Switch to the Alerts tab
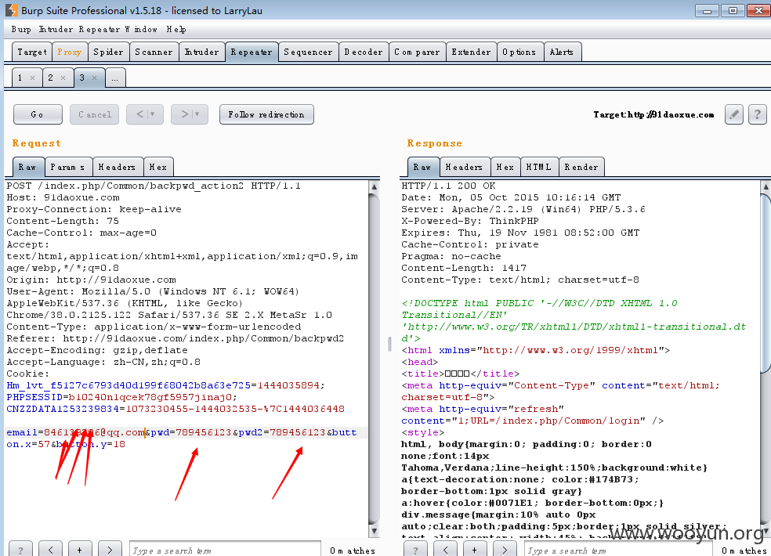771x556 pixels. [x=562, y=52]
